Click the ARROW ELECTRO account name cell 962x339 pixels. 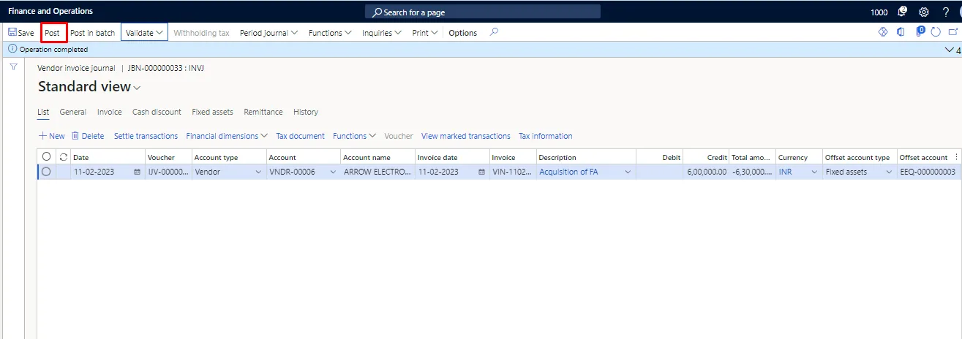click(x=377, y=172)
